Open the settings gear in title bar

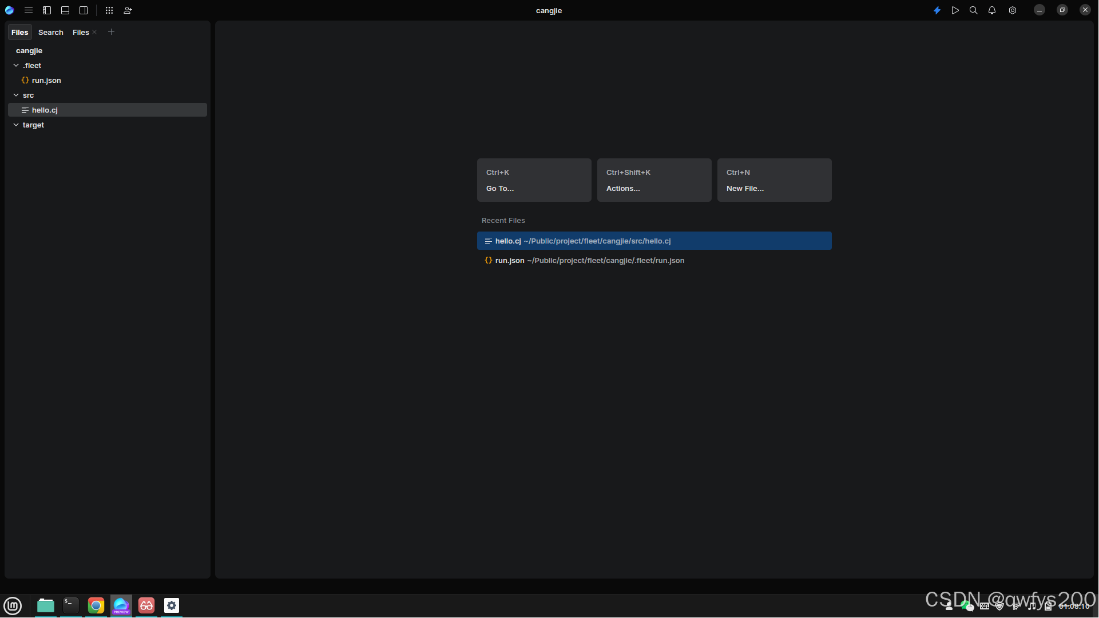[x=1013, y=10]
